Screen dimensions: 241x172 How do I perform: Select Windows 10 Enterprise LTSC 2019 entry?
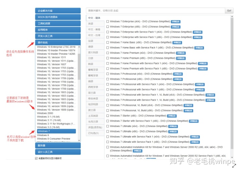56,47
